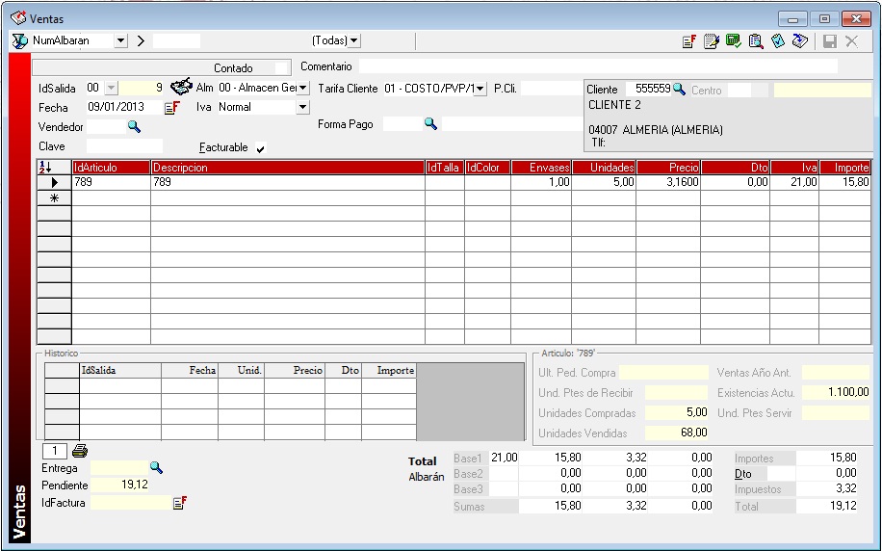The image size is (882, 551).
Task: Open the notepad with pen toolbar icon
Action: click(x=711, y=41)
